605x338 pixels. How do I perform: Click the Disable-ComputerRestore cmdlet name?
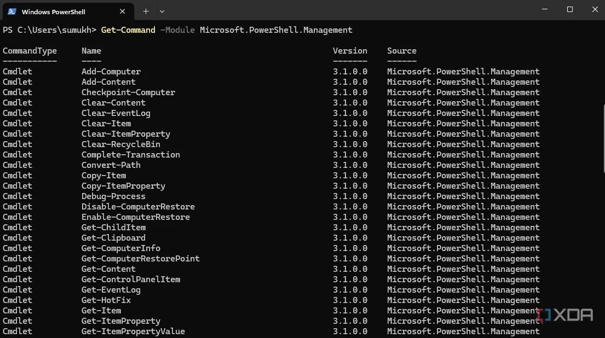coord(138,207)
